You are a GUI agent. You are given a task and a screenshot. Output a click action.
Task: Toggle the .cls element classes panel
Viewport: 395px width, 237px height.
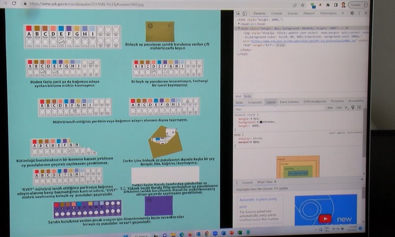tap(338, 108)
